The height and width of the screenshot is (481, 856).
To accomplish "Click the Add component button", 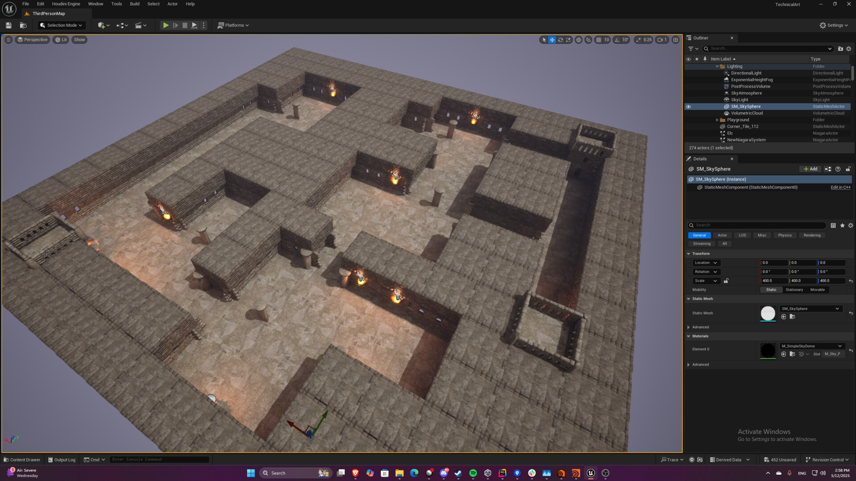I will coord(810,169).
